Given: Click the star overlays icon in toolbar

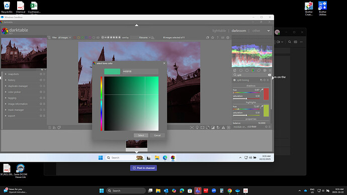Looking at the screenshot, I should tap(212, 38).
